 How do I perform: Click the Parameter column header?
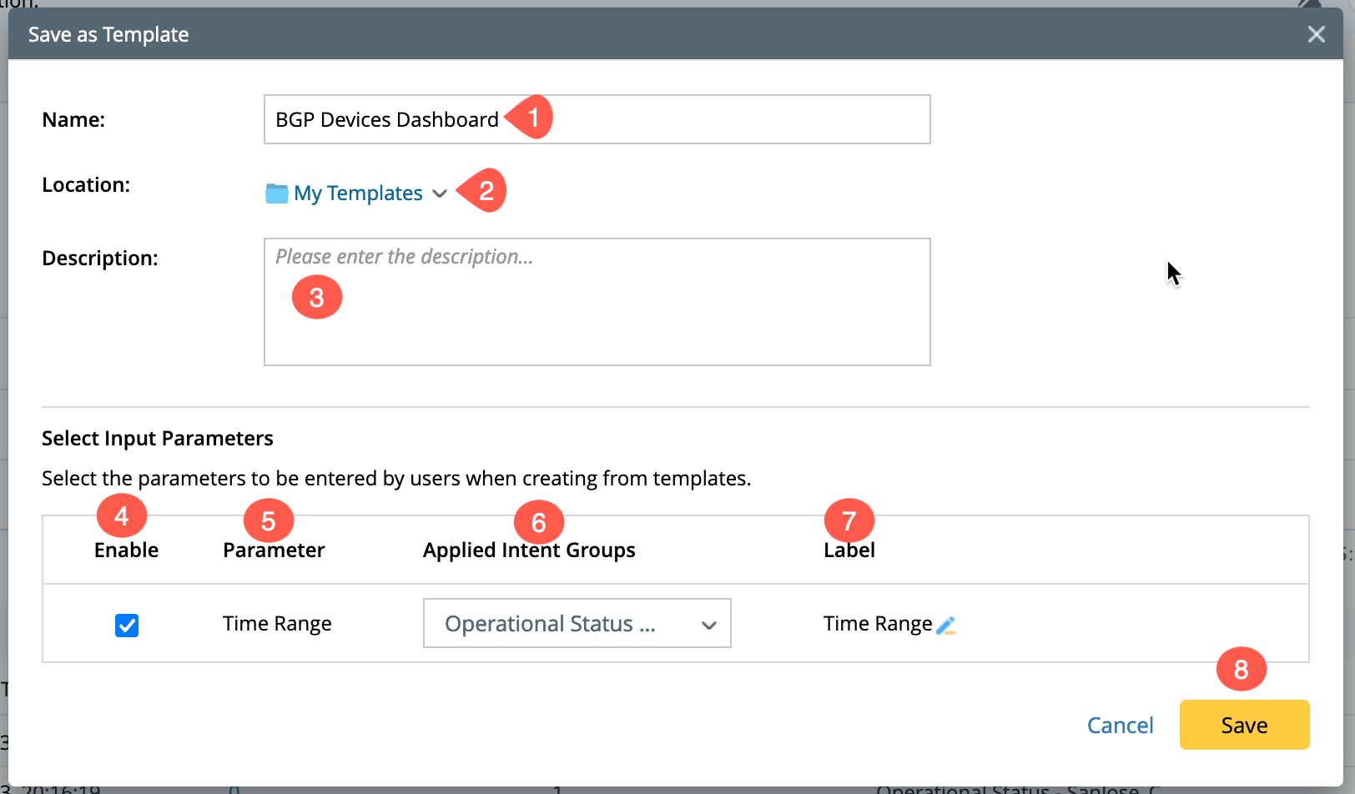[x=274, y=550]
